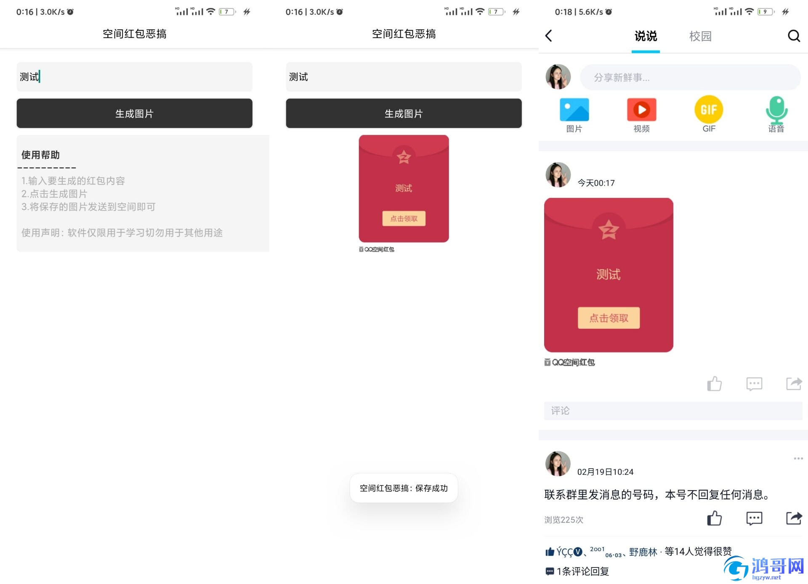Tap 空间红包恶搞 title in second screen
The height and width of the screenshot is (584, 808).
[404, 34]
